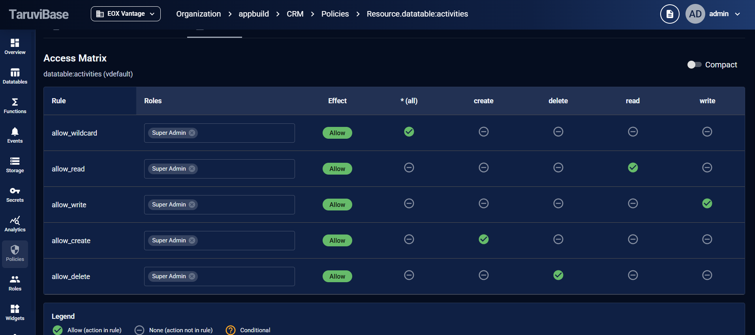Open the Widgets sidebar section
This screenshot has height=335, width=755.
(15, 313)
